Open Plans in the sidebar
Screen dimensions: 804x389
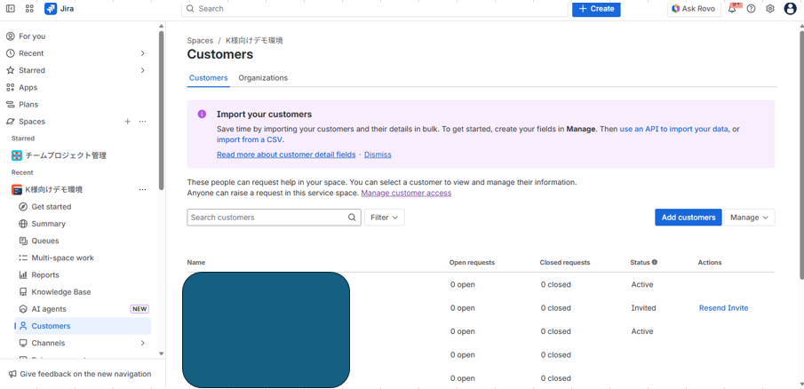(28, 105)
